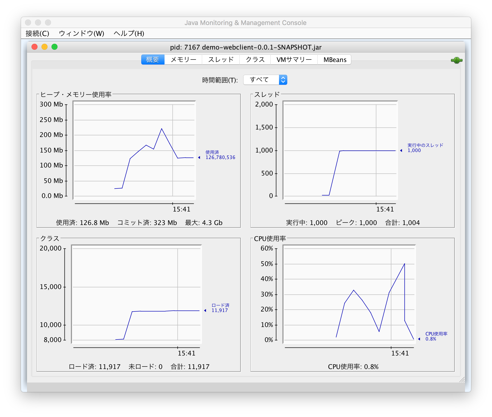Image resolution: width=492 pixels, height=417 pixels.
Task: Click the 未ロード: 0 text
Action: click(x=145, y=366)
